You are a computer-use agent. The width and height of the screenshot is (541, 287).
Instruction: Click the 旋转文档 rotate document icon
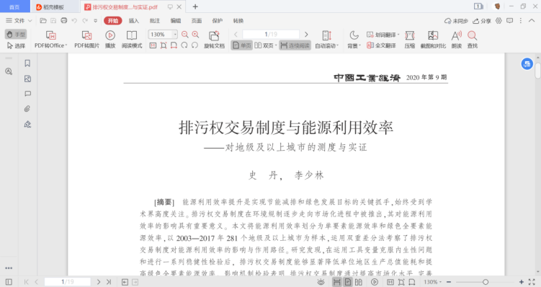pyautogui.click(x=214, y=35)
